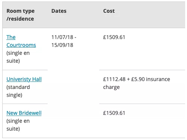Screen dimensions: 187x140
Task: Click the word 'The' link text
Action: click(x=11, y=37)
